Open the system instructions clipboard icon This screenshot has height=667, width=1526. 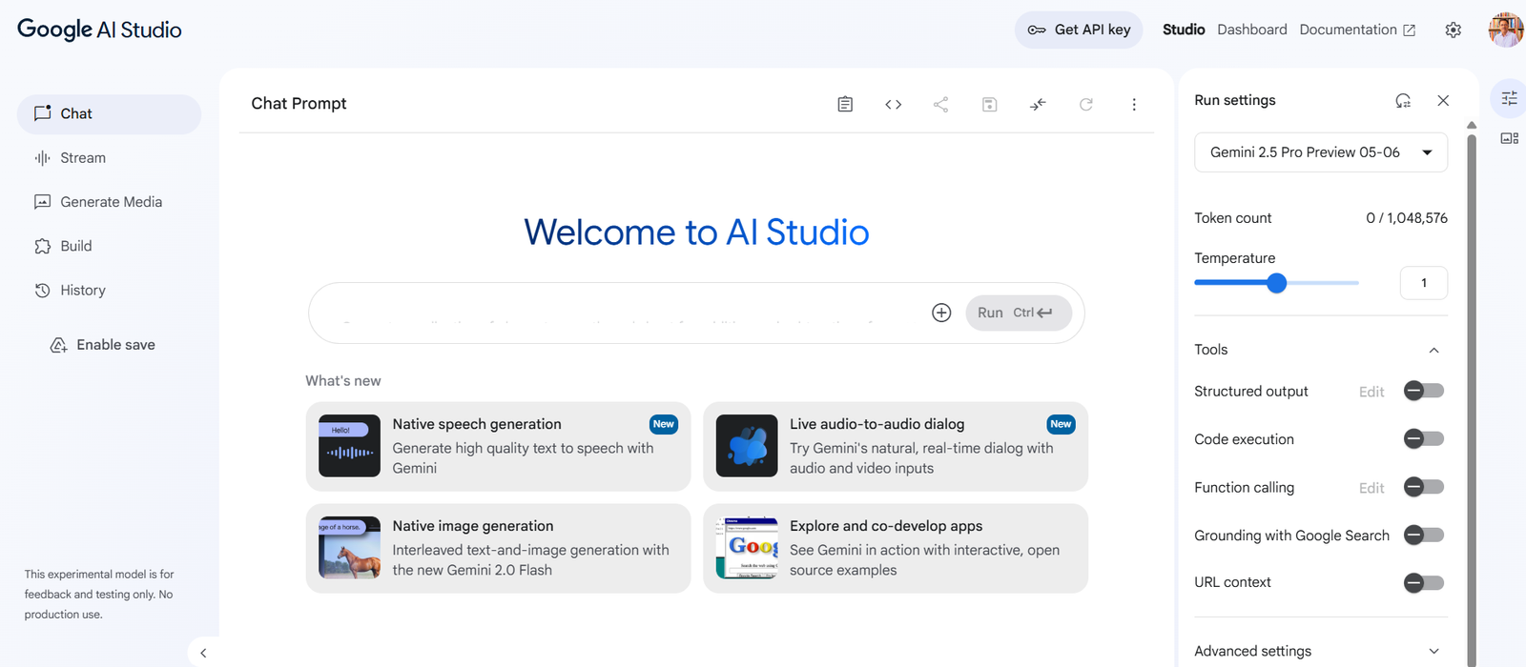(845, 104)
